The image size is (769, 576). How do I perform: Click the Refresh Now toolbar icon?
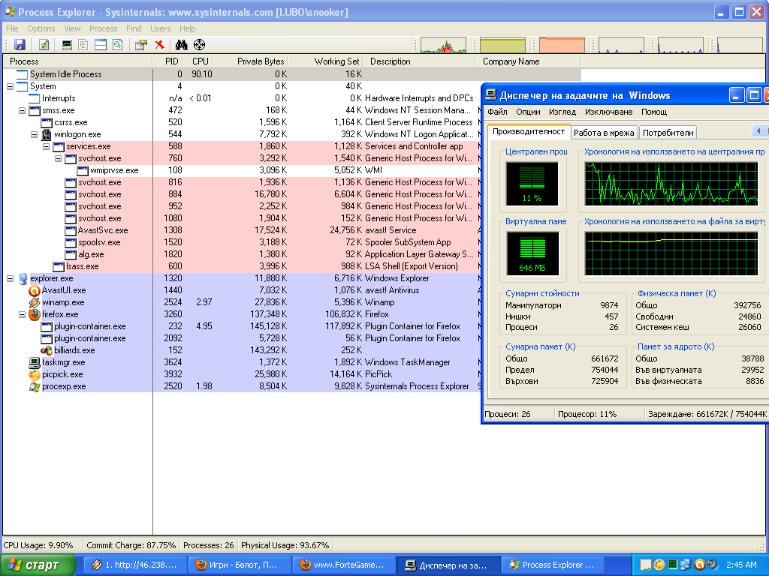(x=44, y=45)
